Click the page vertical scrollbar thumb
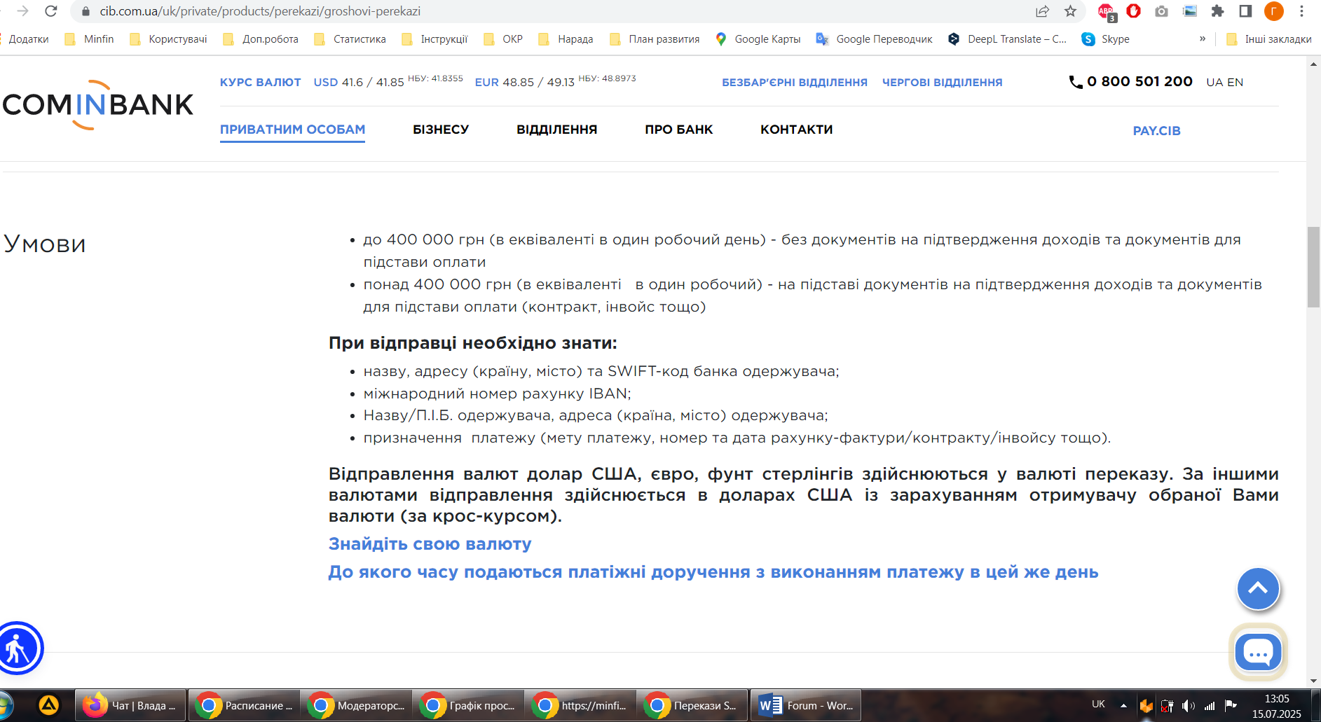1321x722 pixels. click(1313, 267)
